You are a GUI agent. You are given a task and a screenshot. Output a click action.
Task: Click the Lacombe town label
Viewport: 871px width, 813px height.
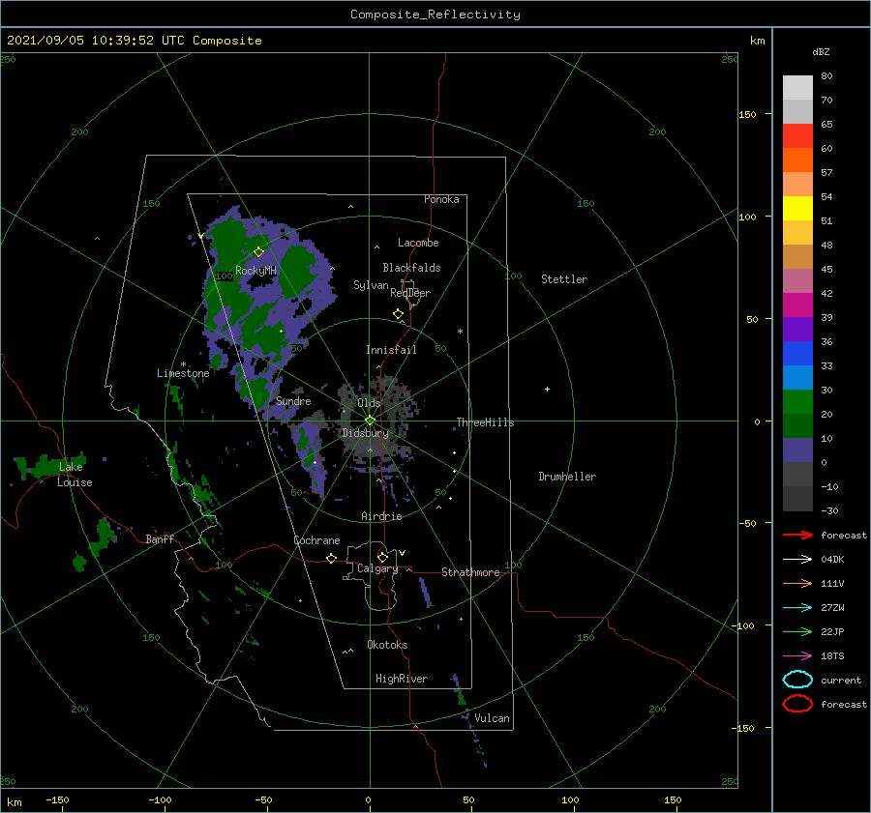point(418,243)
